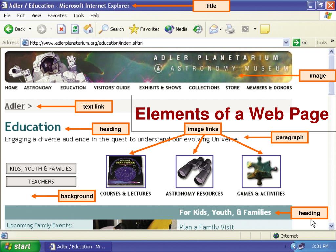Open the File menu

point(7,16)
